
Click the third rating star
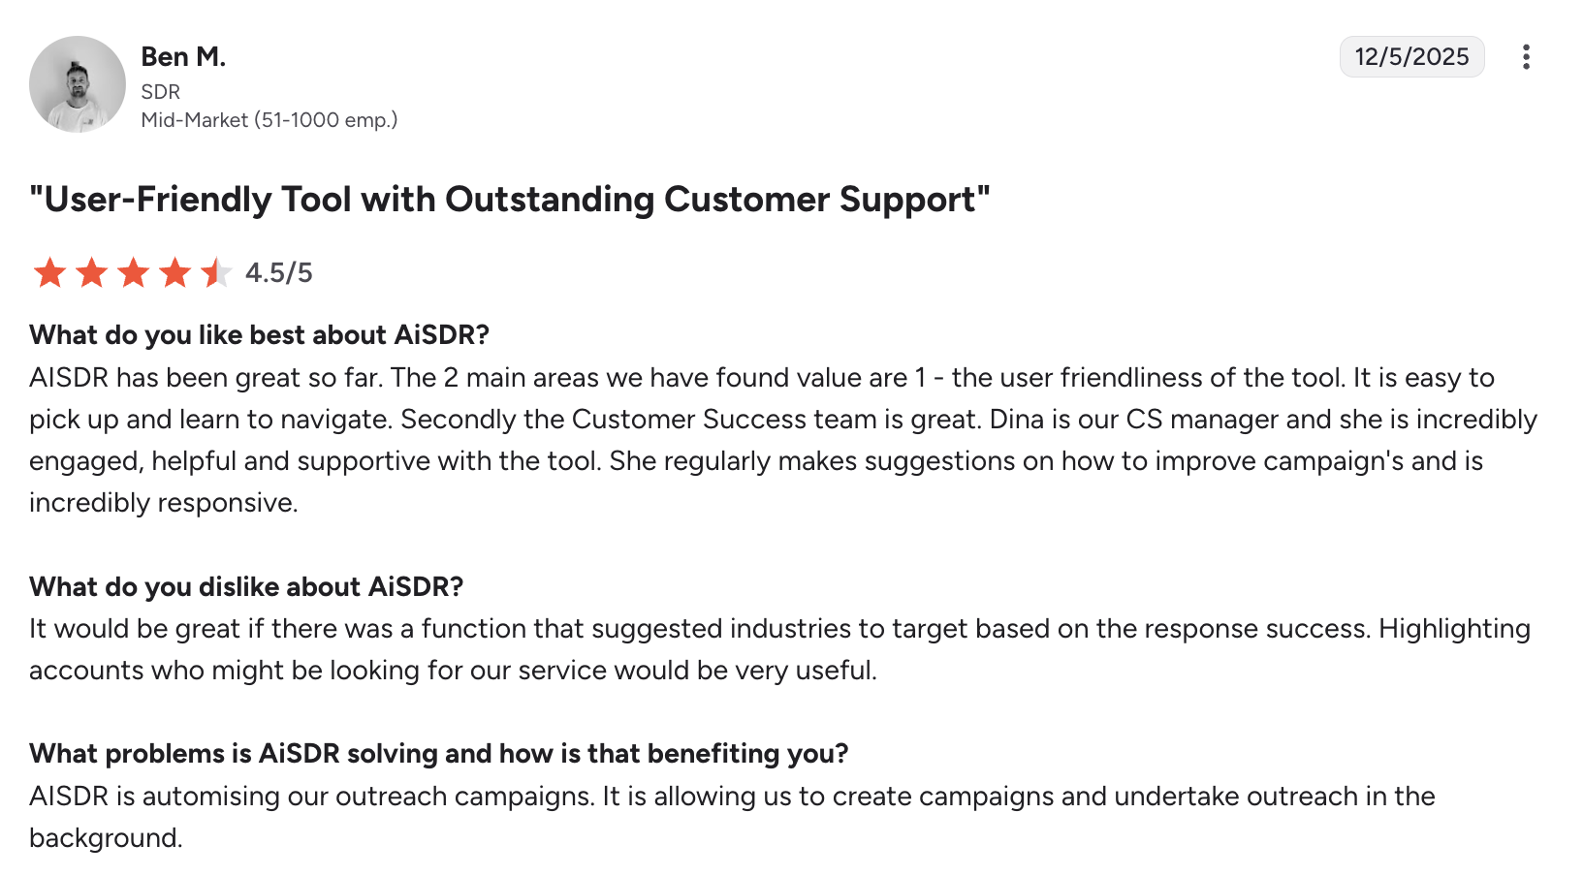pos(133,273)
